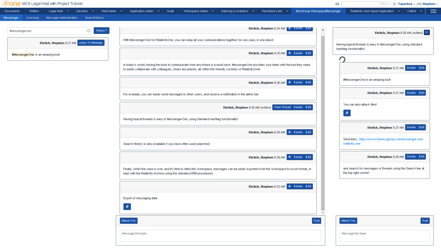Close the thread panel with the X button

427,32
